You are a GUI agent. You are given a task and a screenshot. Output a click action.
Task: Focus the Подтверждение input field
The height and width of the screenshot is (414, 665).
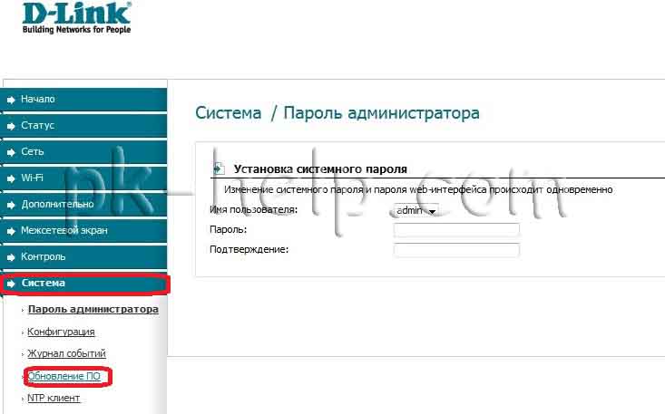(x=456, y=250)
